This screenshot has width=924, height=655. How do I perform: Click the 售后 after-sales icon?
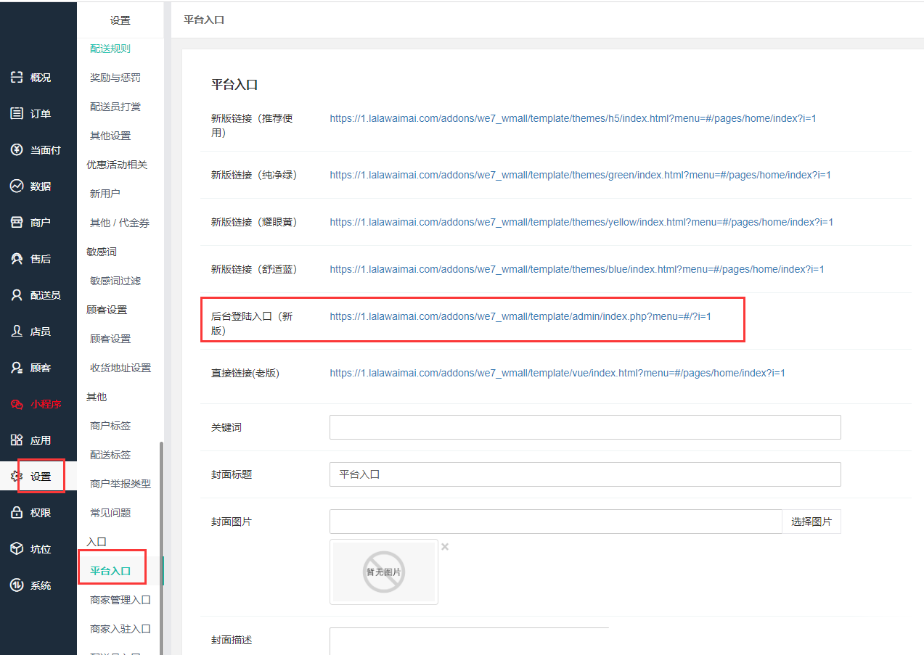[x=17, y=259]
